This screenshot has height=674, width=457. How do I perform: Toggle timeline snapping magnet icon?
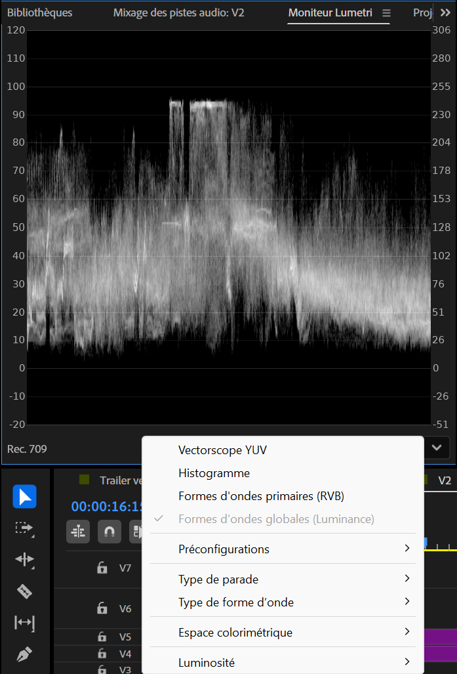coord(109,532)
